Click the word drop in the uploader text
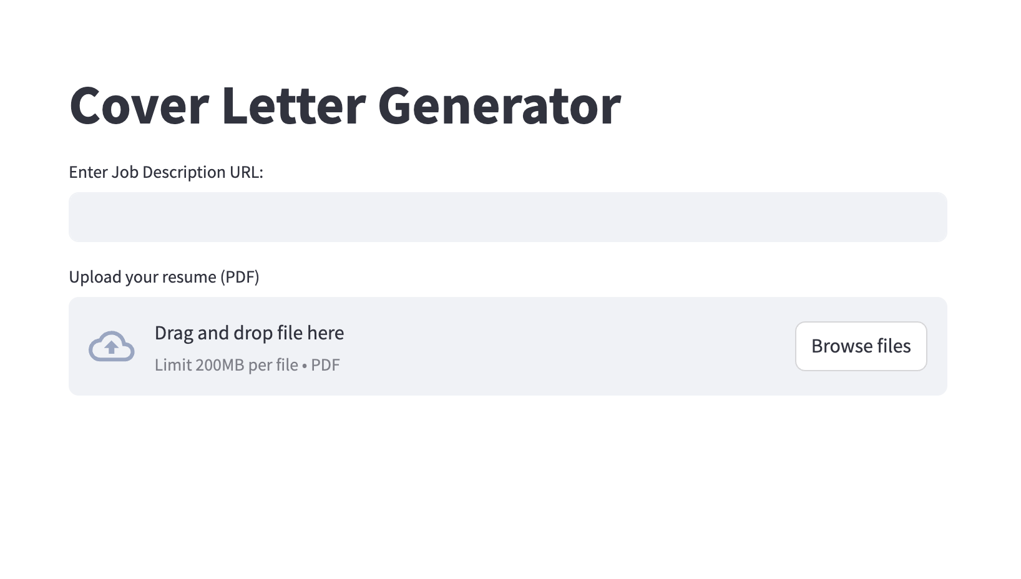 [x=253, y=333]
